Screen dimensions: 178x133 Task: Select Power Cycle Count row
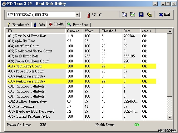click(82, 71)
